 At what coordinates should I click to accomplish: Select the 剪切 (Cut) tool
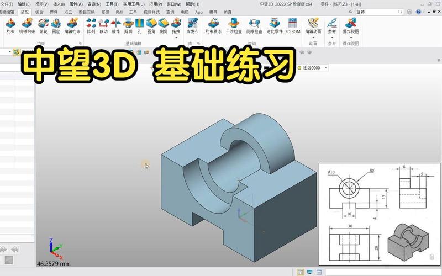[x=128, y=26]
